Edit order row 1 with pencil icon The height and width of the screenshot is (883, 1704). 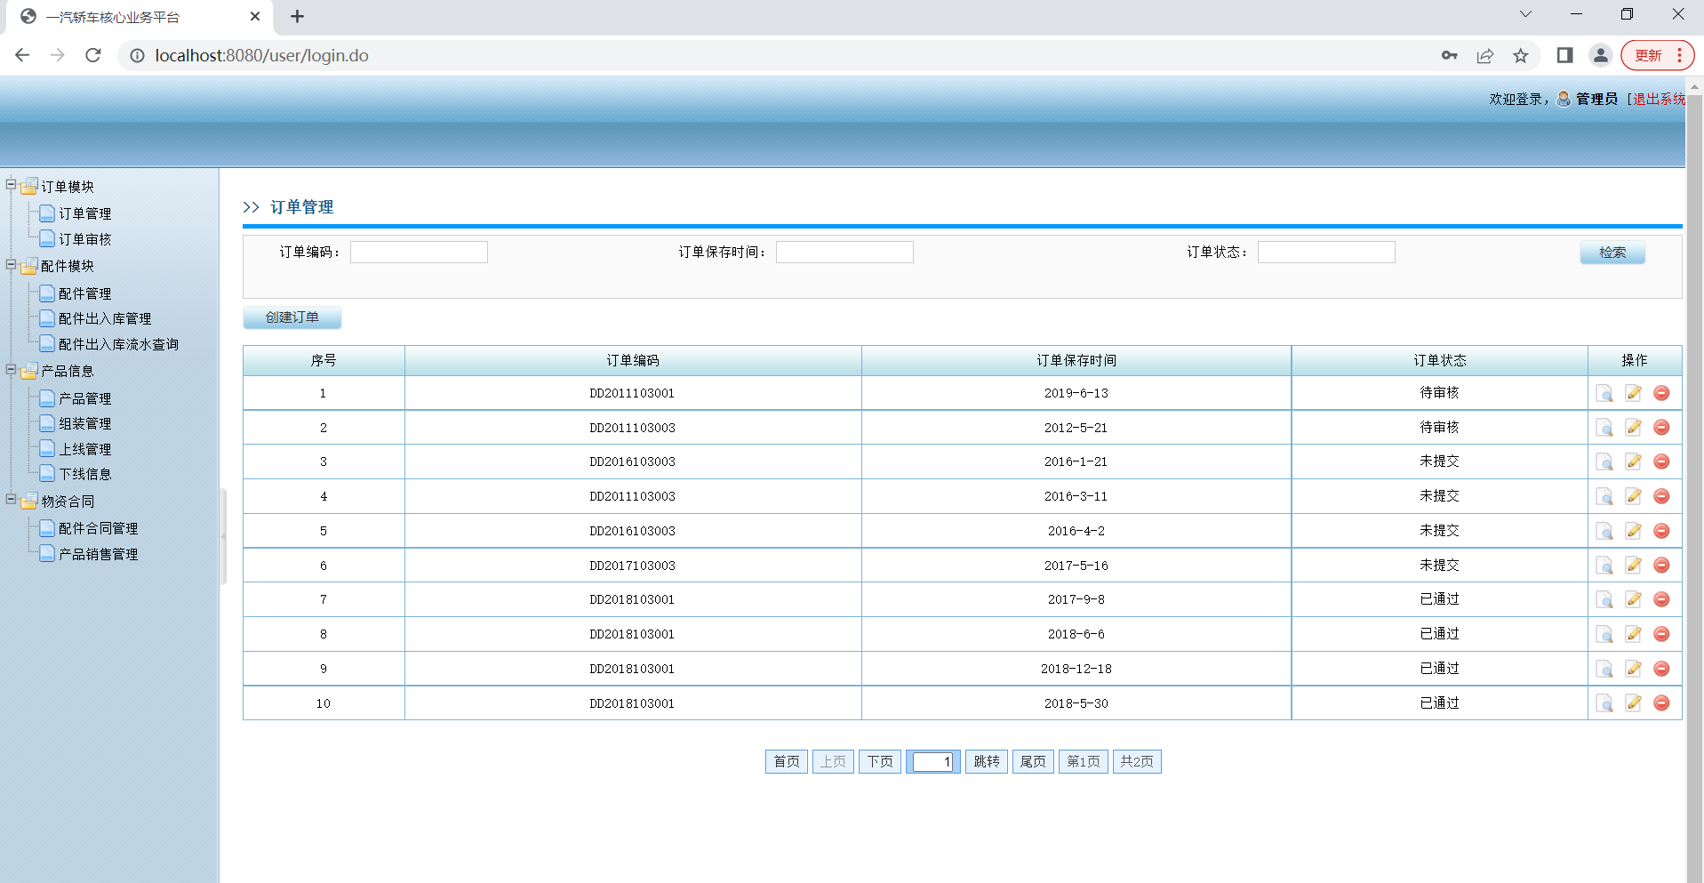click(x=1634, y=393)
